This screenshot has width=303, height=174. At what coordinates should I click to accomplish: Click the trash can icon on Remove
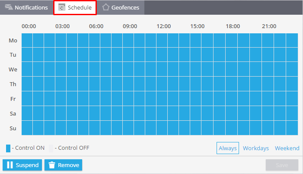tap(52, 165)
